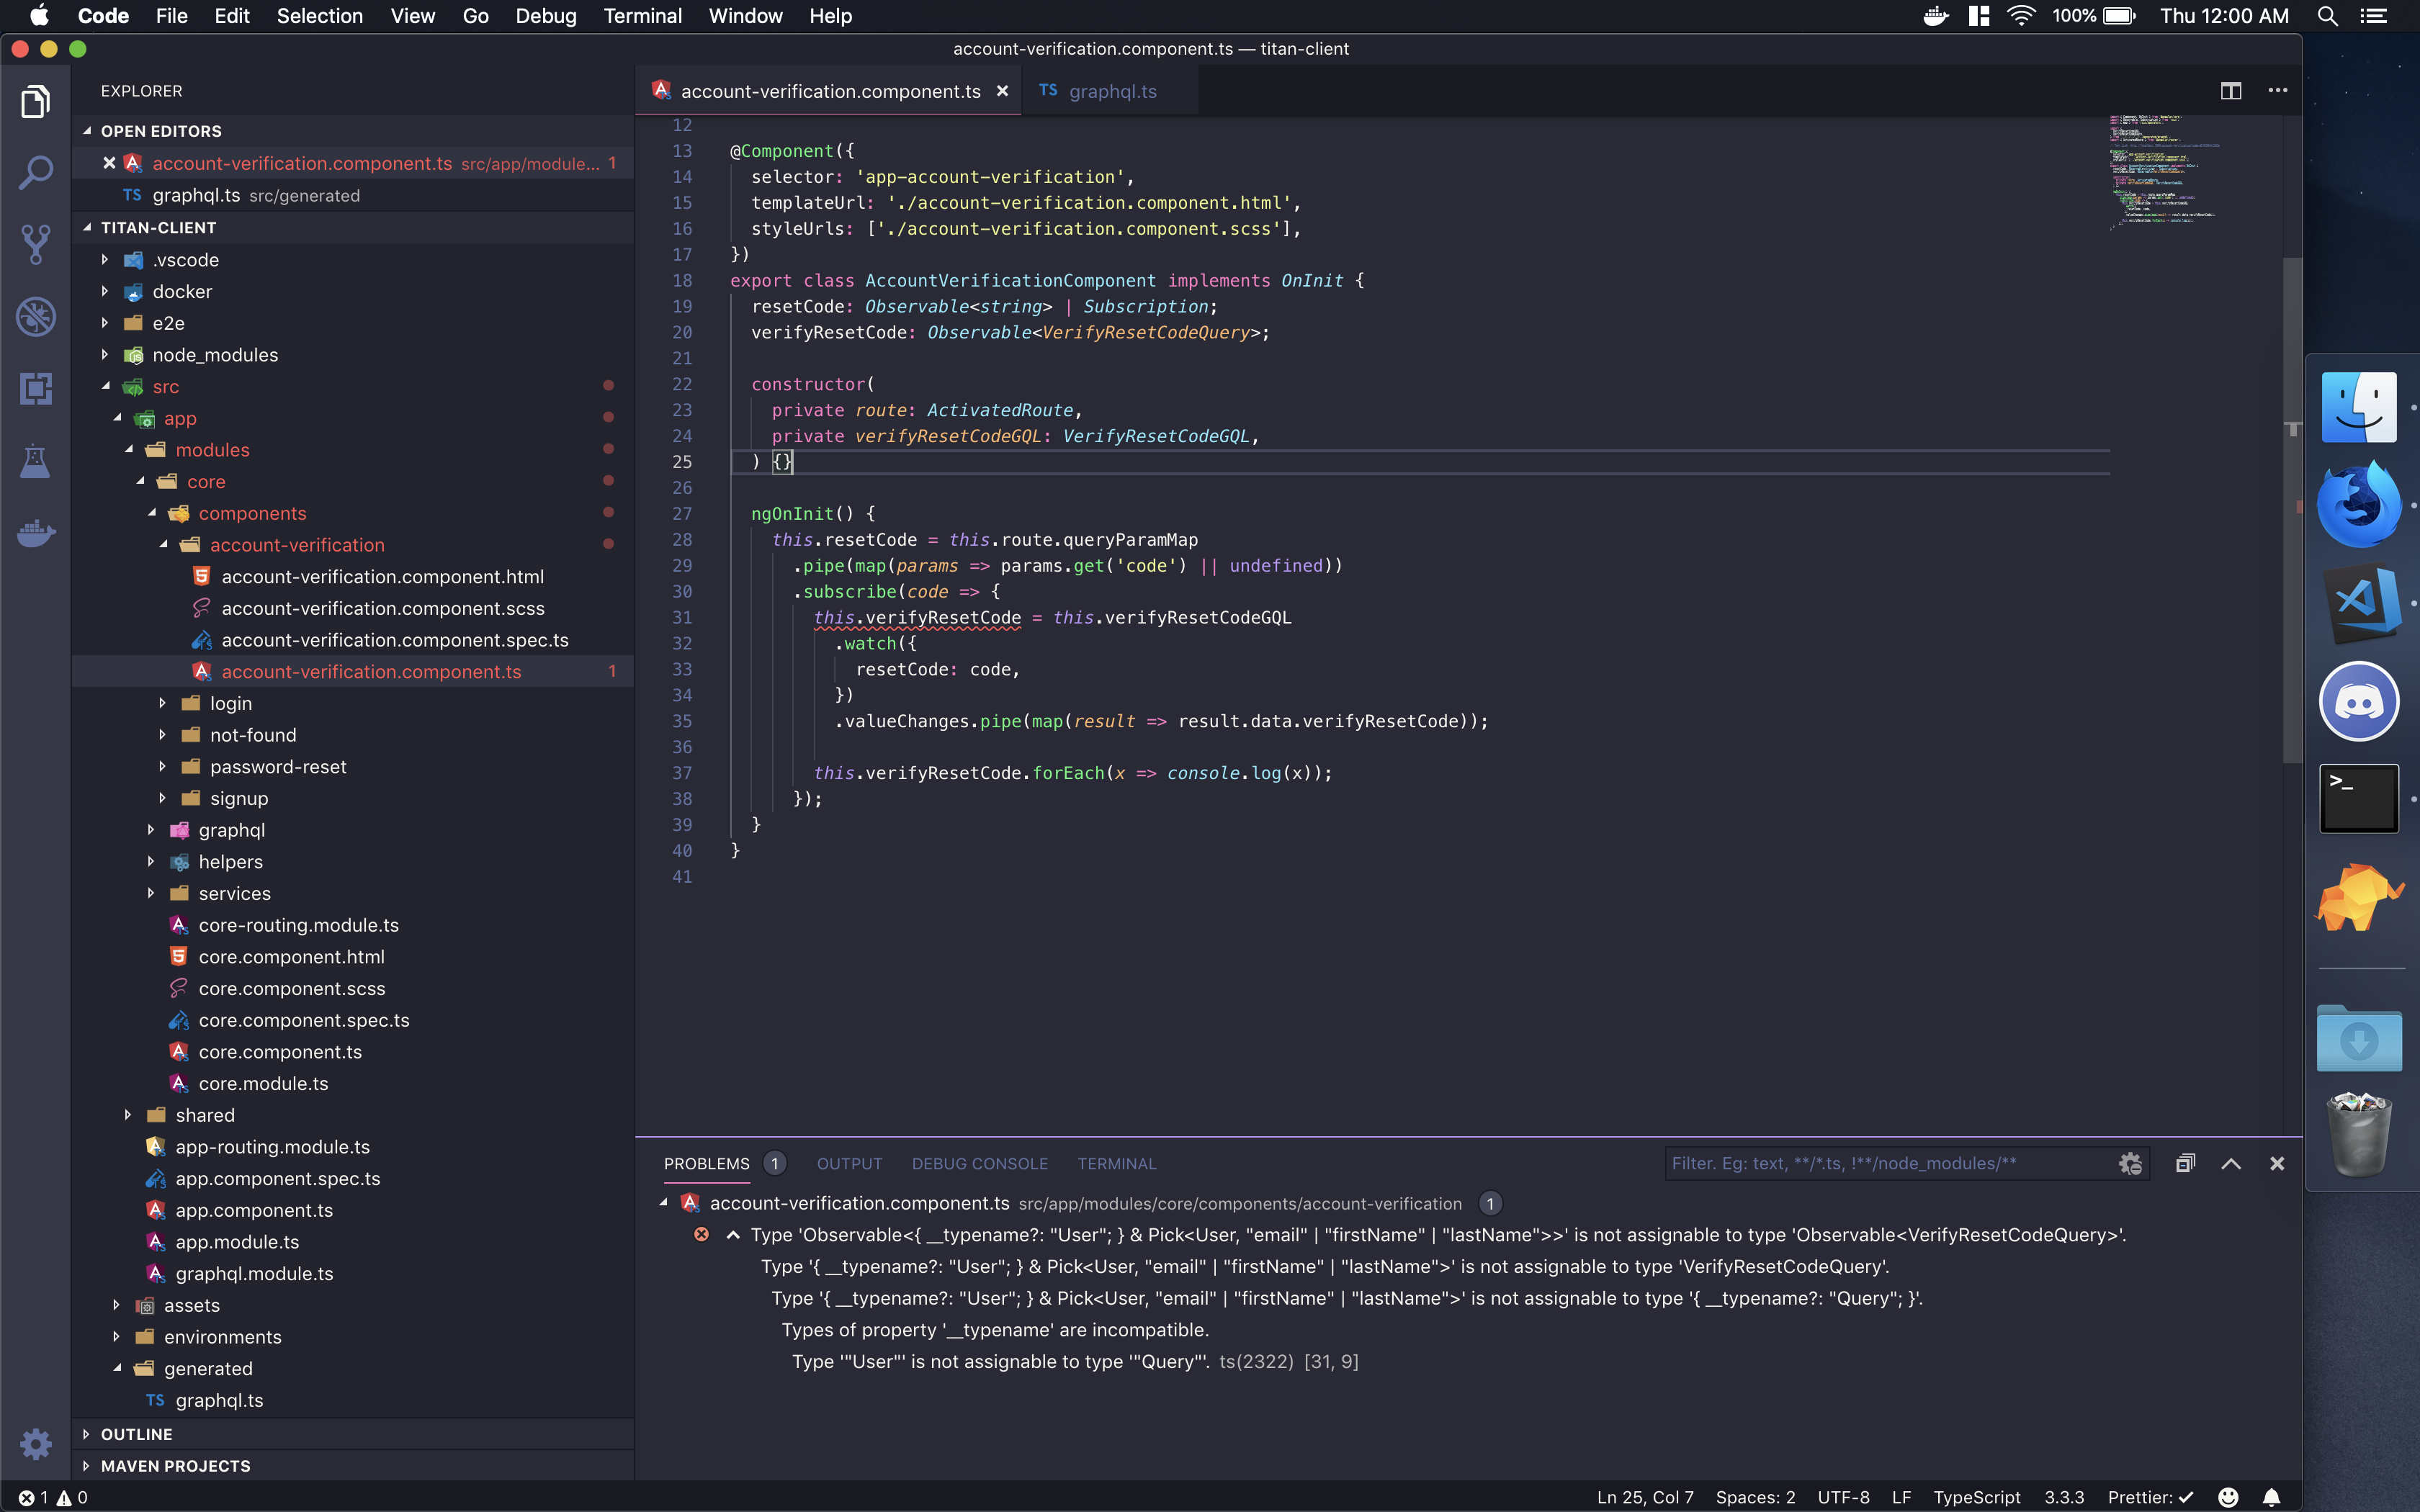Open the Debug menu

point(545,15)
